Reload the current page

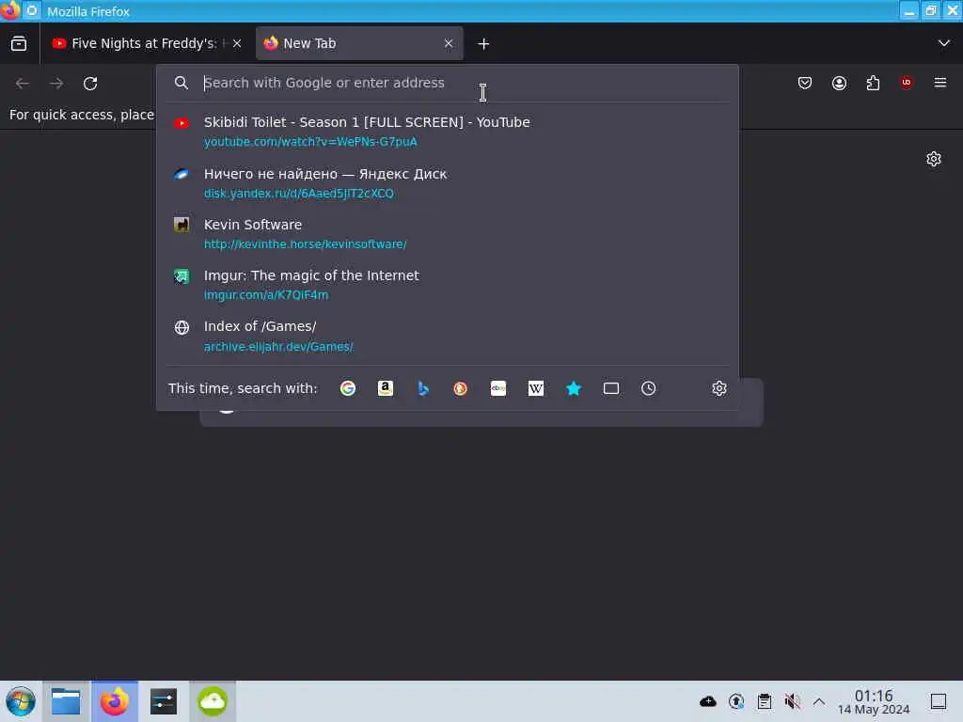[90, 84]
